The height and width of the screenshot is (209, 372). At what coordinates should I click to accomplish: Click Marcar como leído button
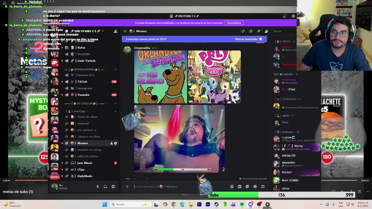tap(248, 39)
